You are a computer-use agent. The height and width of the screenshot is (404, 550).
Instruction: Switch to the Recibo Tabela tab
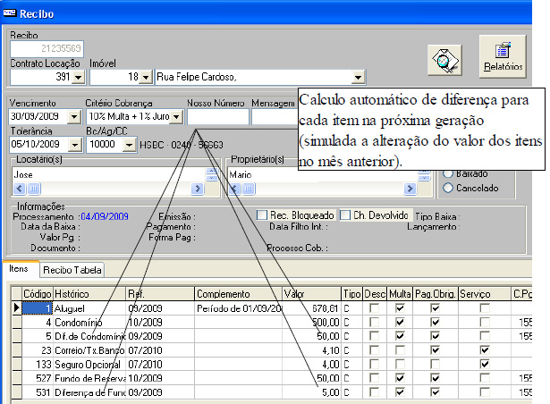pos(72,270)
